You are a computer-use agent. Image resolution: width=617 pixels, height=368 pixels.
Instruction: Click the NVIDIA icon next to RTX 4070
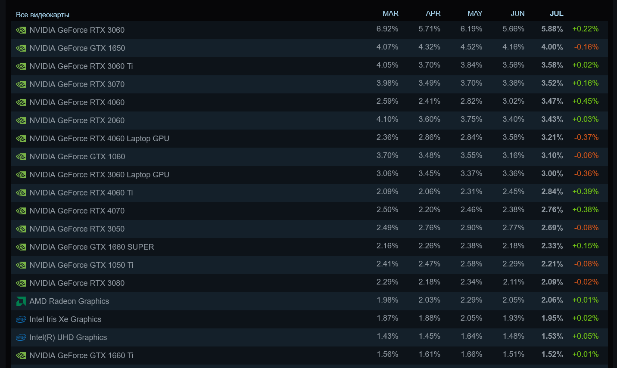pyautogui.click(x=21, y=211)
